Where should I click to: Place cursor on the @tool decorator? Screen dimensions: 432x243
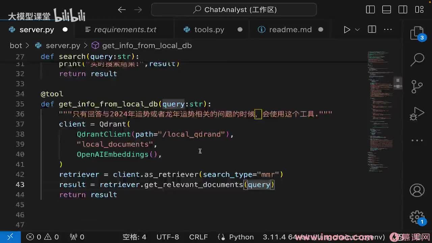(x=52, y=94)
